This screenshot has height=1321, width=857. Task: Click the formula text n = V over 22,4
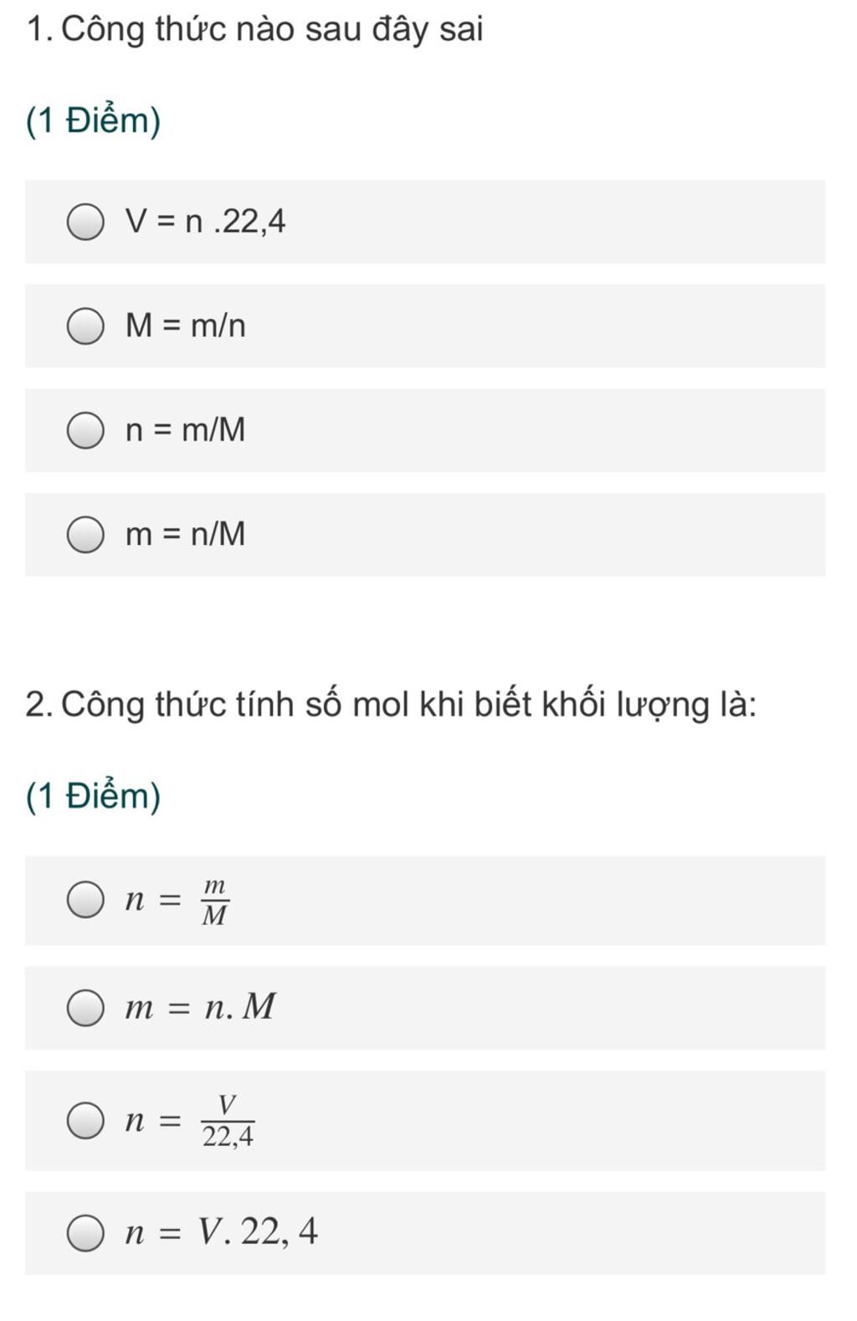click(x=190, y=1121)
